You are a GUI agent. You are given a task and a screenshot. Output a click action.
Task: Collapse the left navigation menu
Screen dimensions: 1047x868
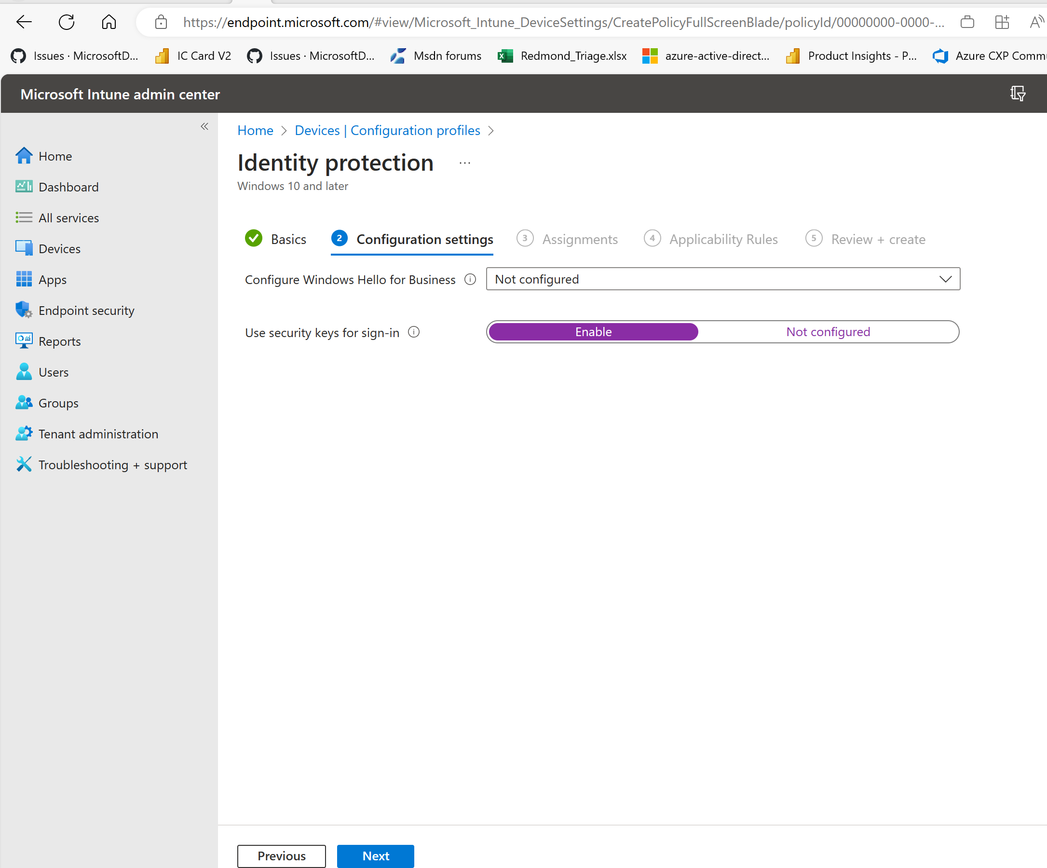[x=204, y=127]
